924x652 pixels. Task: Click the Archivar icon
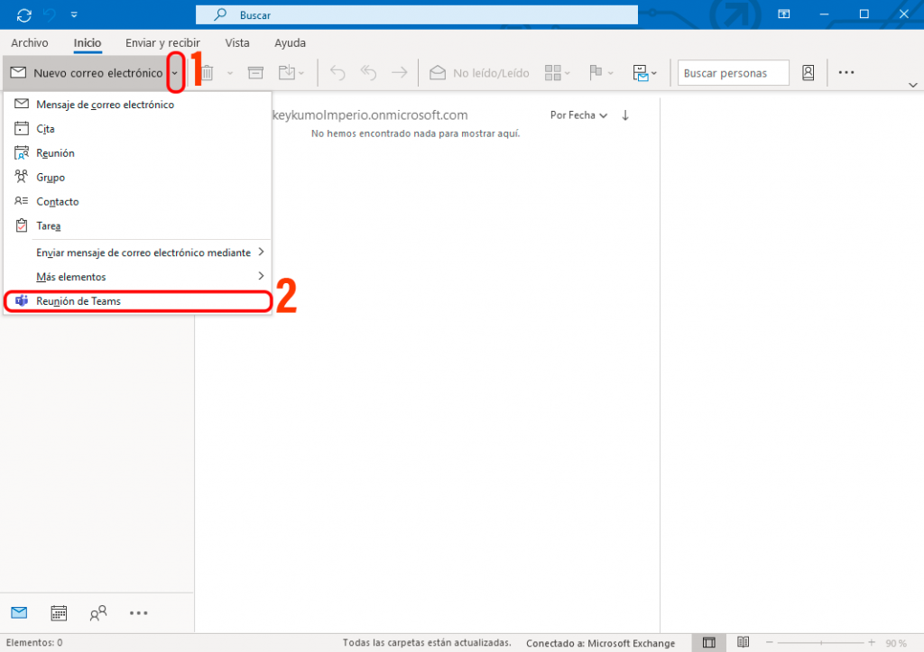pos(255,72)
